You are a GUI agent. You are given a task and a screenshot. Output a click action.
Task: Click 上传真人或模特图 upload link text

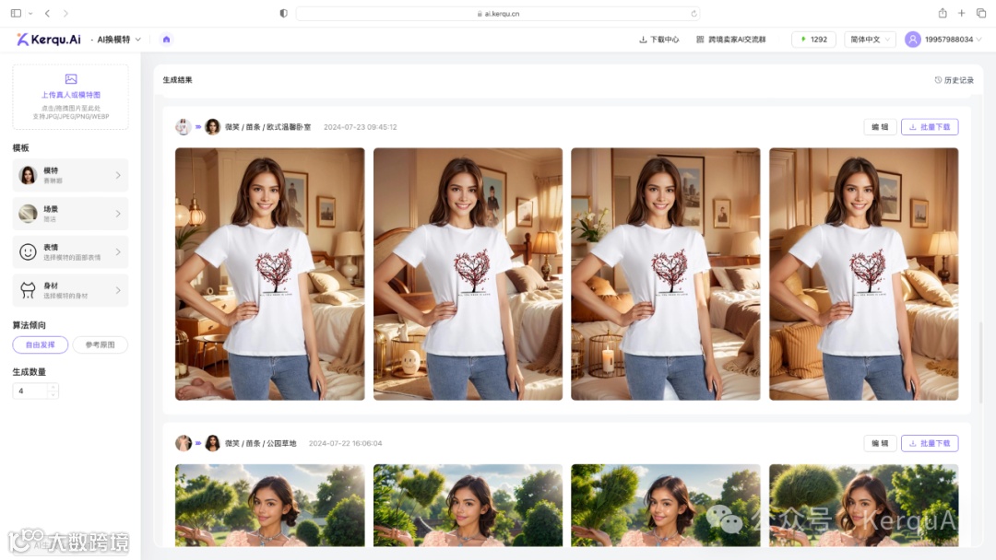pos(70,95)
